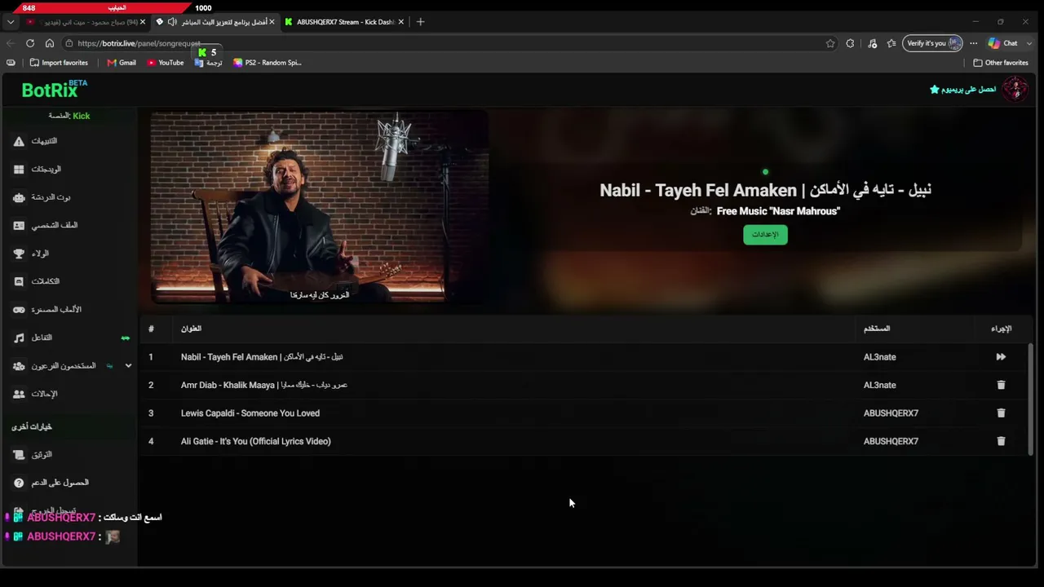The image size is (1044, 587).
Task: Open the Gmail bookmark
Action: [x=122, y=63]
